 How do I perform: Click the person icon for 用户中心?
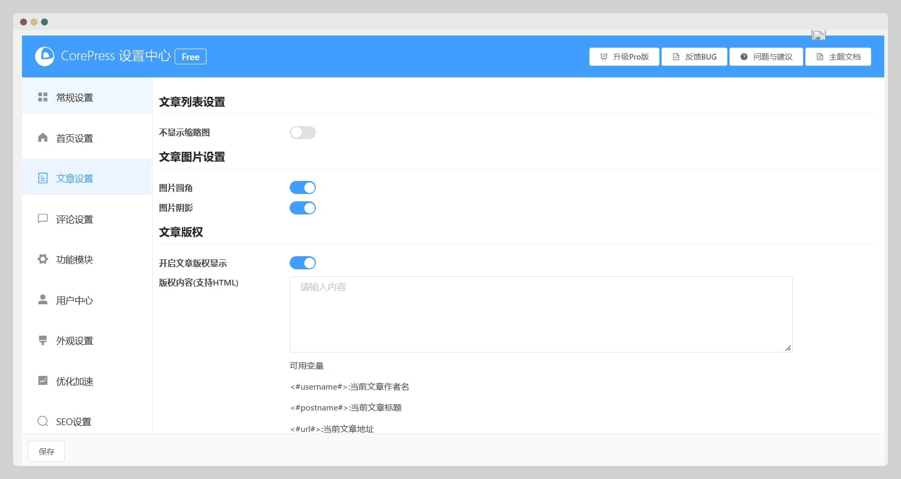pyautogui.click(x=43, y=300)
